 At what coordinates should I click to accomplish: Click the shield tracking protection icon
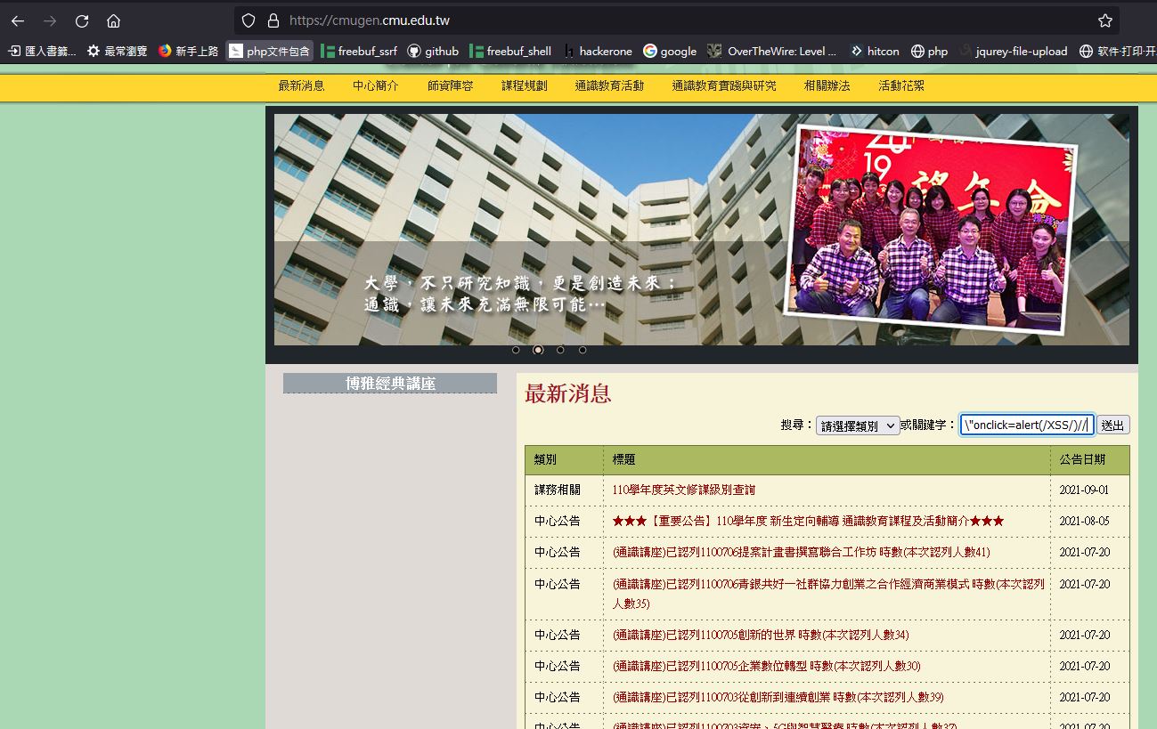[249, 20]
